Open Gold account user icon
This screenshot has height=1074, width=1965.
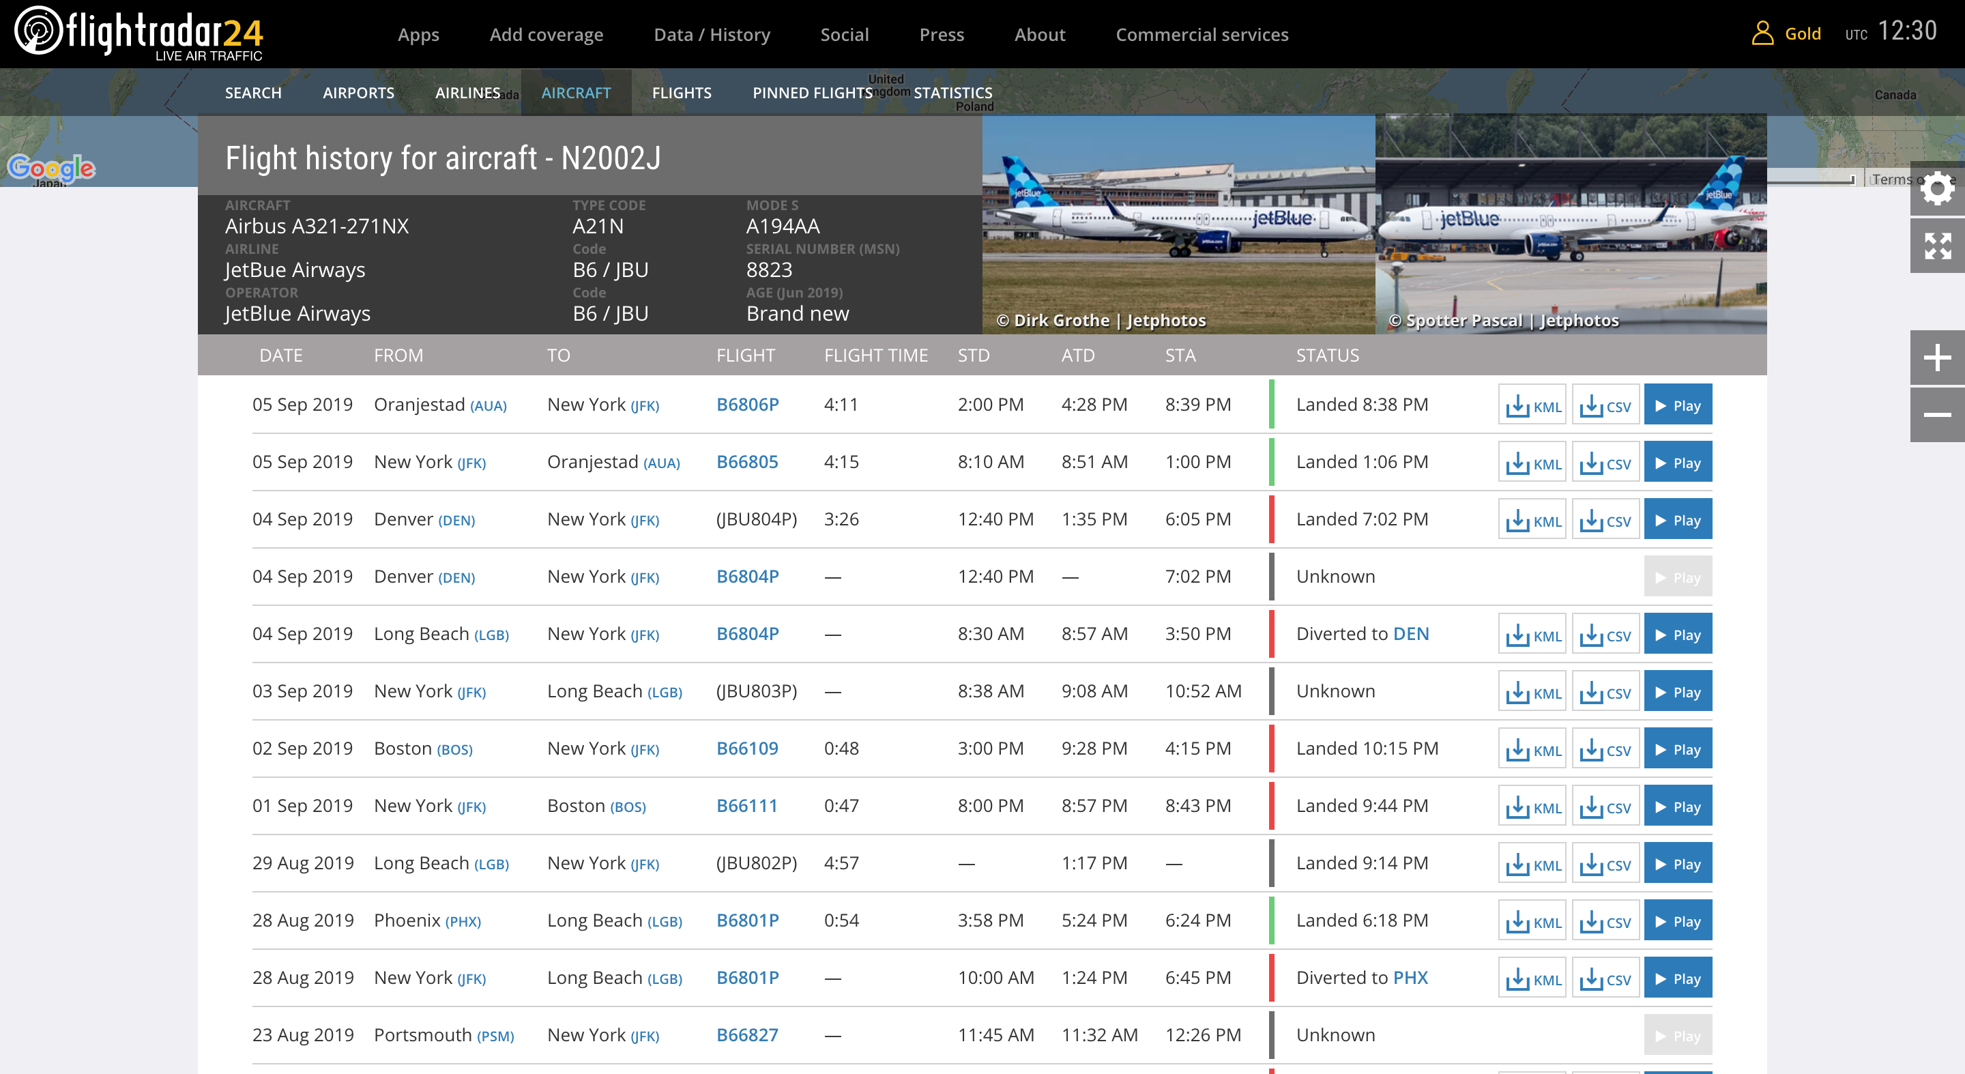pyautogui.click(x=1762, y=33)
